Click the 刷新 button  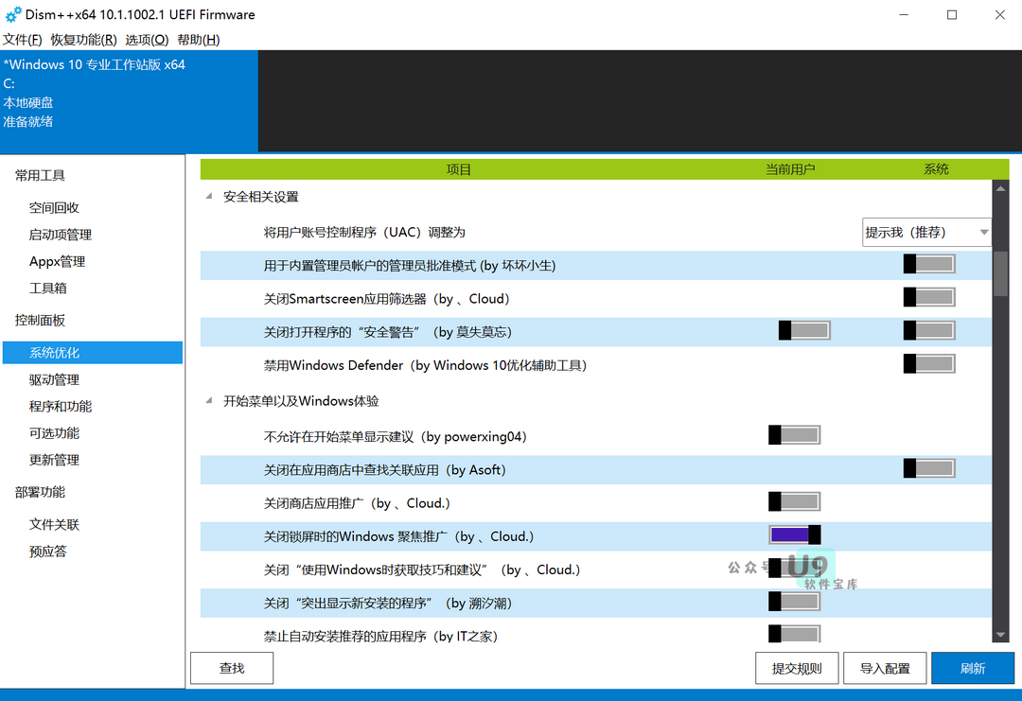[x=973, y=668]
